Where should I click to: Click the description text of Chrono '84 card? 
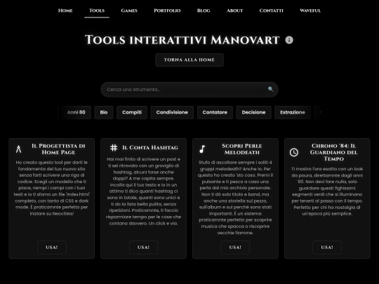click(x=327, y=191)
